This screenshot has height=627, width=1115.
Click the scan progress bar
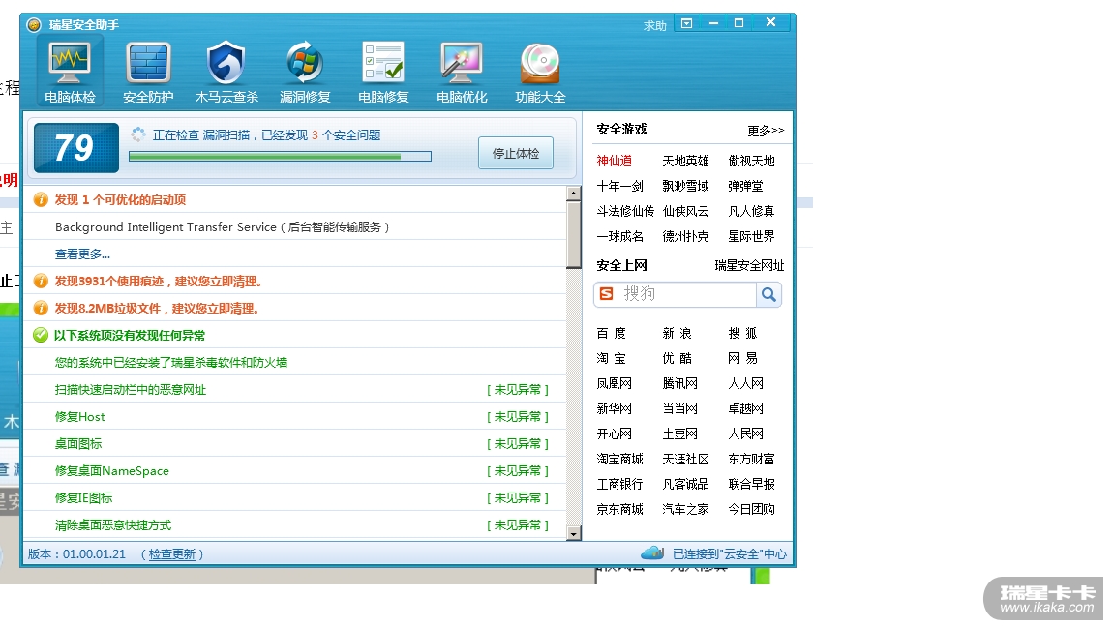tap(280, 156)
